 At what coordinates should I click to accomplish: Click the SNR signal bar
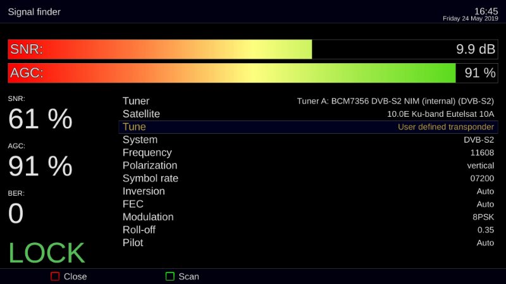(x=253, y=49)
